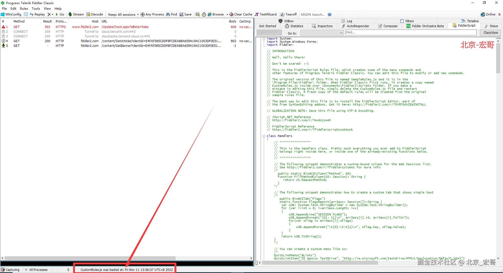Replay the selected sessions

coord(37,14)
